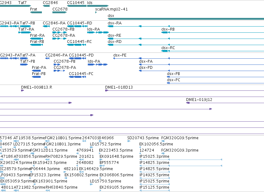Click the CG2846-RA transcript label
The width and height of the screenshot is (264, 192).
click(54, 23)
